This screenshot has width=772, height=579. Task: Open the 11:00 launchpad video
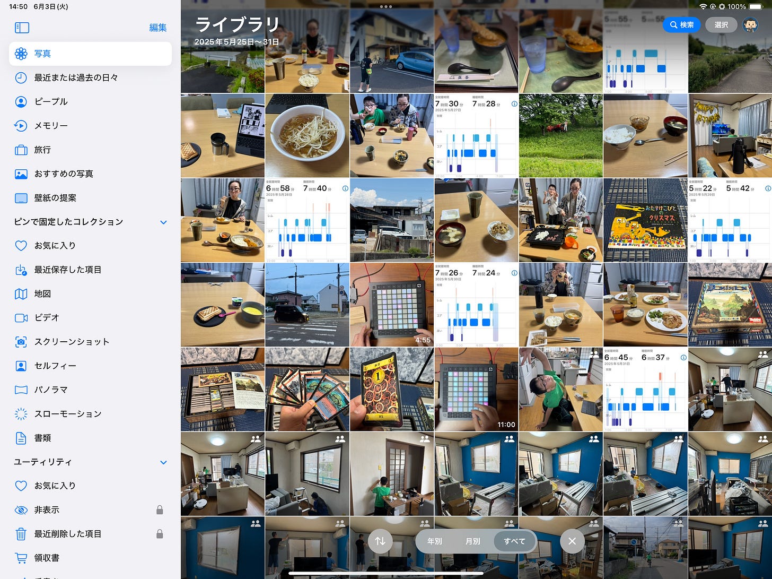pyautogui.click(x=476, y=390)
